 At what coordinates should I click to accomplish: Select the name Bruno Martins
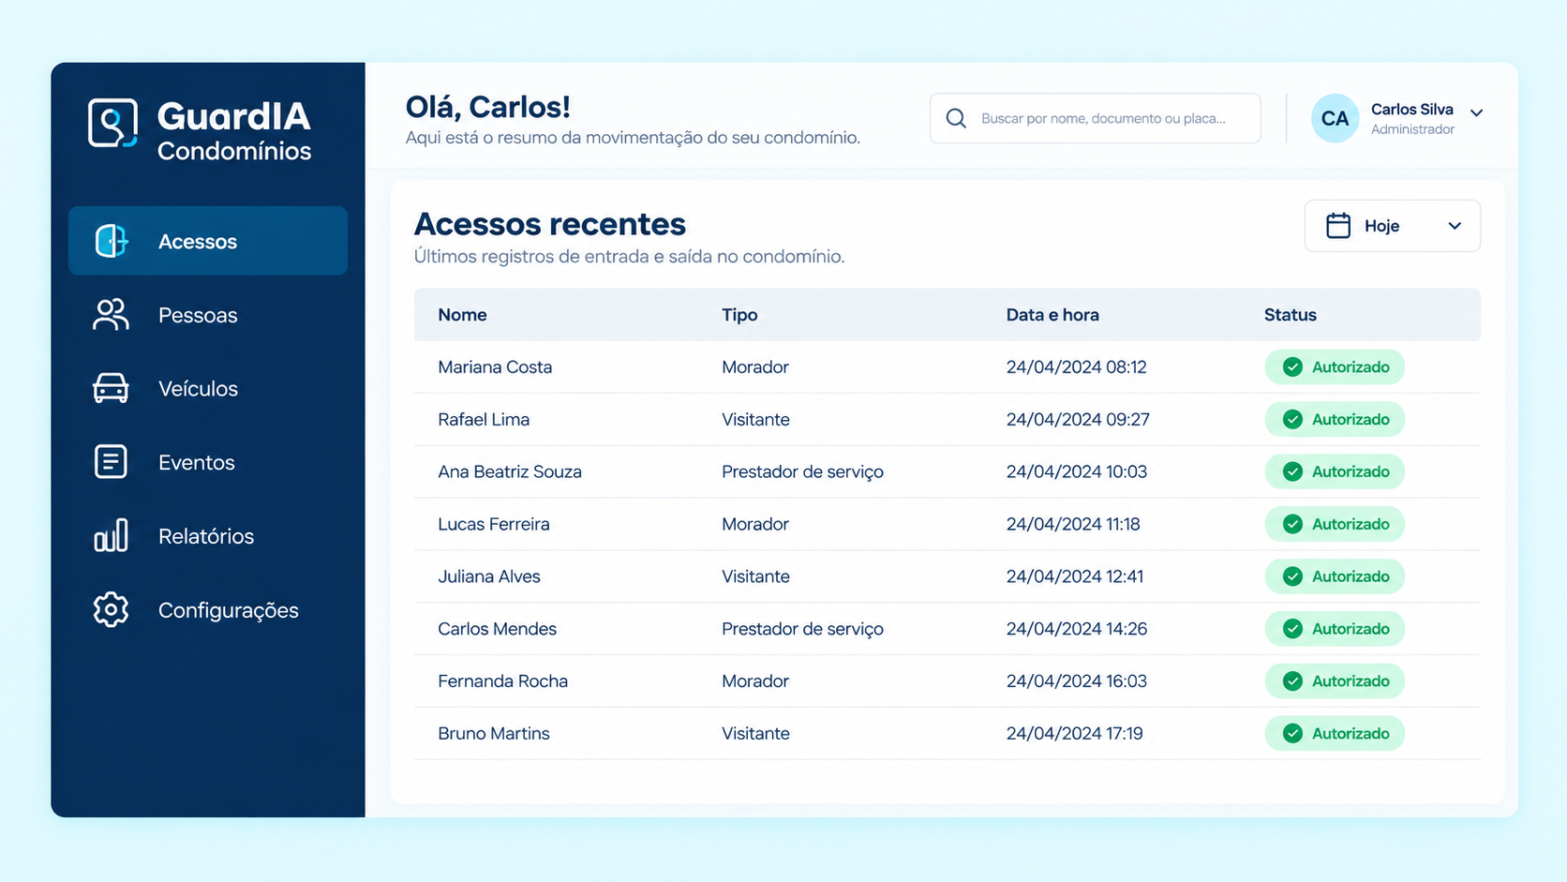click(x=494, y=733)
